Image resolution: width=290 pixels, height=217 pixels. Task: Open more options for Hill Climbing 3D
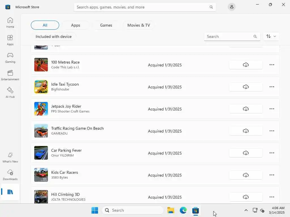[x=272, y=197]
